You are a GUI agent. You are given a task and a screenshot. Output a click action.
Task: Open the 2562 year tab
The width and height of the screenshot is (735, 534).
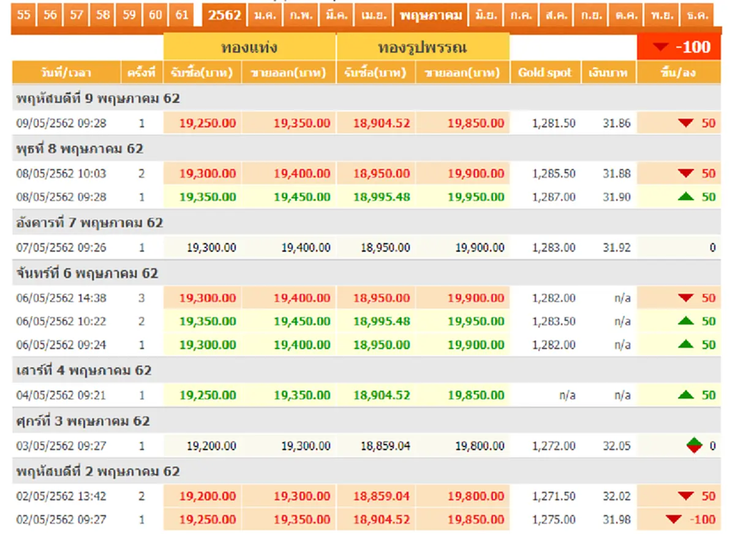pyautogui.click(x=224, y=15)
